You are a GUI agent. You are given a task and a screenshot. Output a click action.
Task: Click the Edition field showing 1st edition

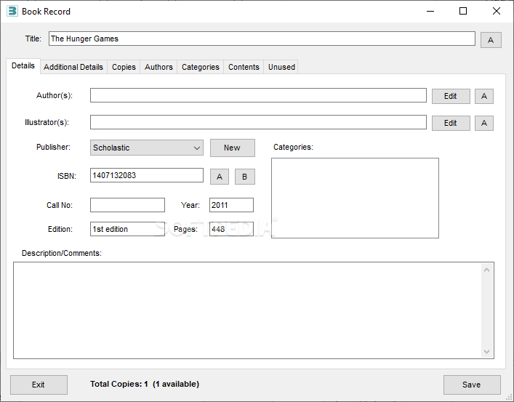127,229
